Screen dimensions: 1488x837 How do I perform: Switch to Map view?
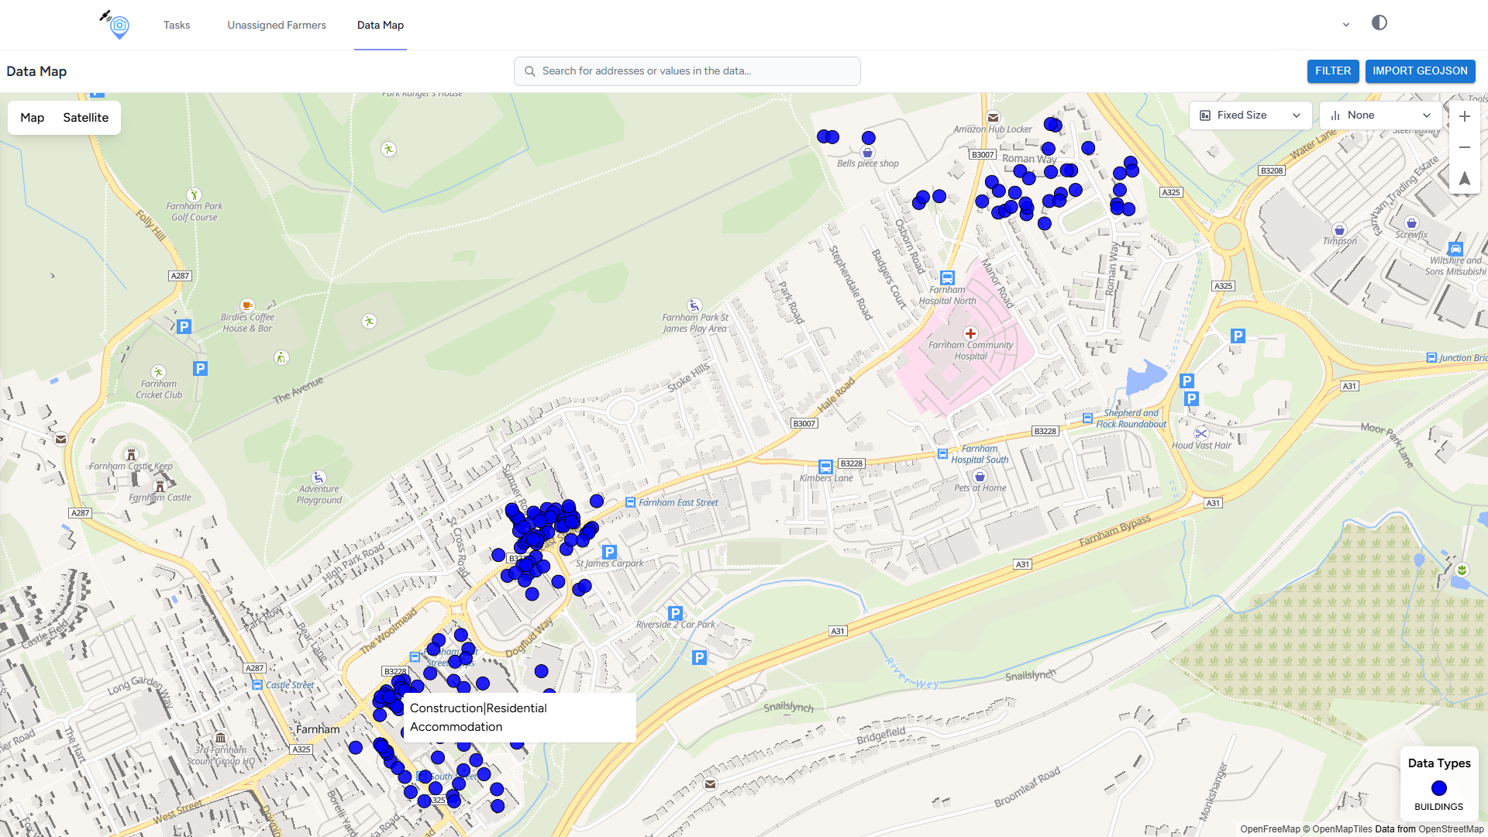(x=32, y=118)
